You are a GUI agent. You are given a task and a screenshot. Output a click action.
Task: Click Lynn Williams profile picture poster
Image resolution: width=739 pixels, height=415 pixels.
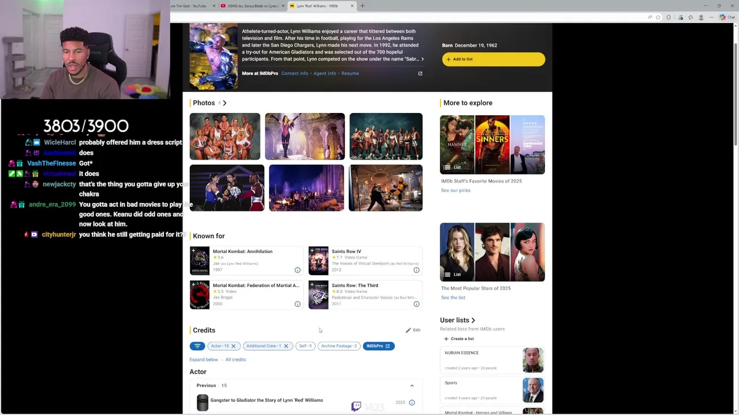[214, 56]
